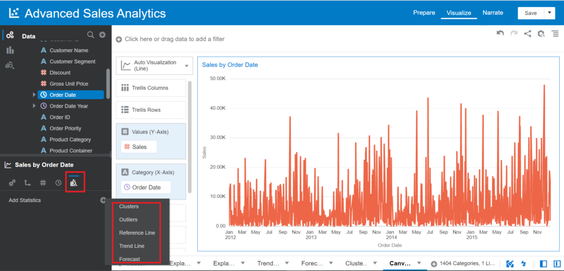Expand the Order Date Year tree node
The image size is (564, 271).
coord(35,106)
